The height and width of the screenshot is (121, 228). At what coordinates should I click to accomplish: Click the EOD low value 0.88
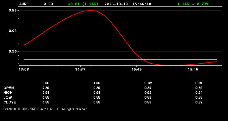pos(97,97)
